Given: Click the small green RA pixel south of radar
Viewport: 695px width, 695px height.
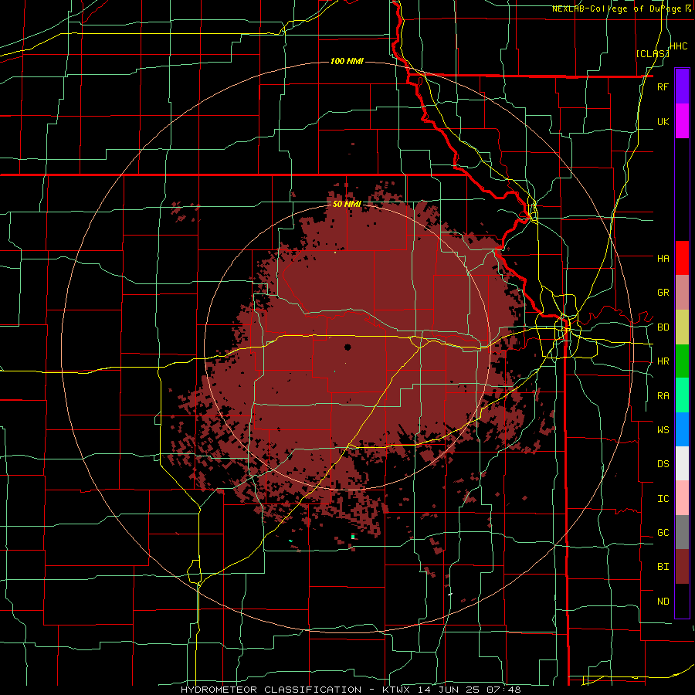Looking at the screenshot, I should [353, 537].
